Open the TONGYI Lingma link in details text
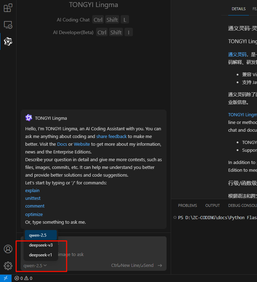Screen dimensions: 257x282 click(x=243, y=114)
